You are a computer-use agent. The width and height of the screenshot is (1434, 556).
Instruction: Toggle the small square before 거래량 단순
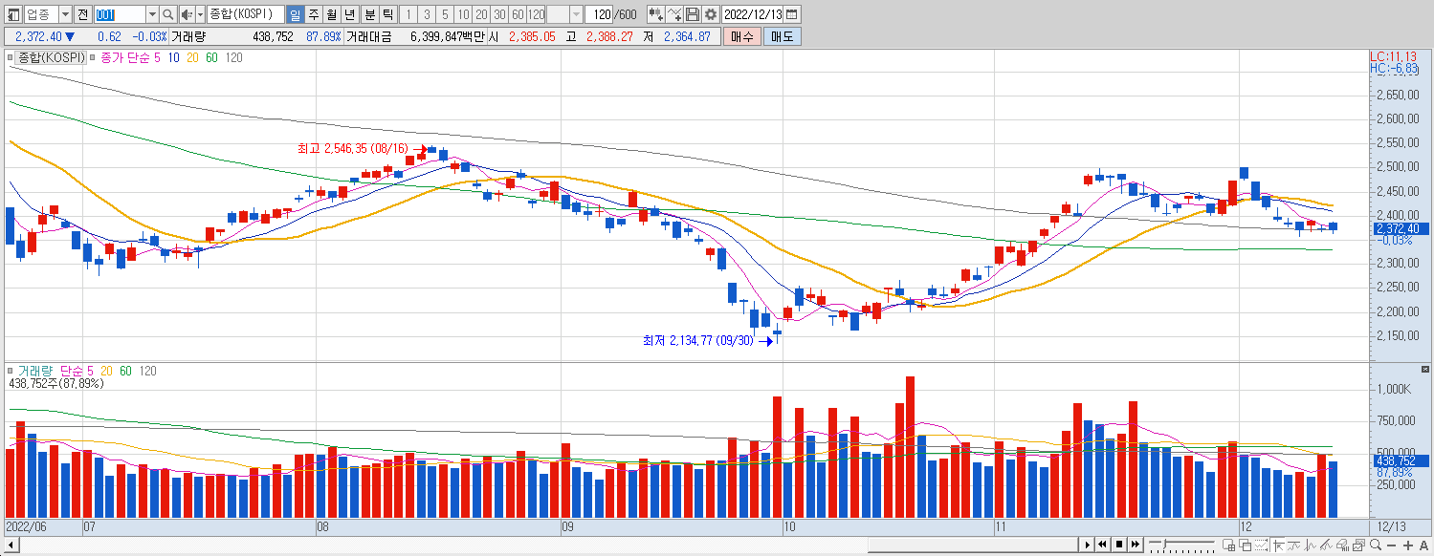point(11,371)
